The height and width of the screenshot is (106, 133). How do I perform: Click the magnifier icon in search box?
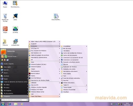coord(27,100)
